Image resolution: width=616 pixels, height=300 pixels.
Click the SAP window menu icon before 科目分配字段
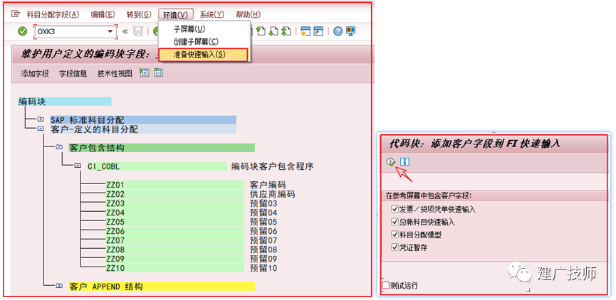coord(16,14)
